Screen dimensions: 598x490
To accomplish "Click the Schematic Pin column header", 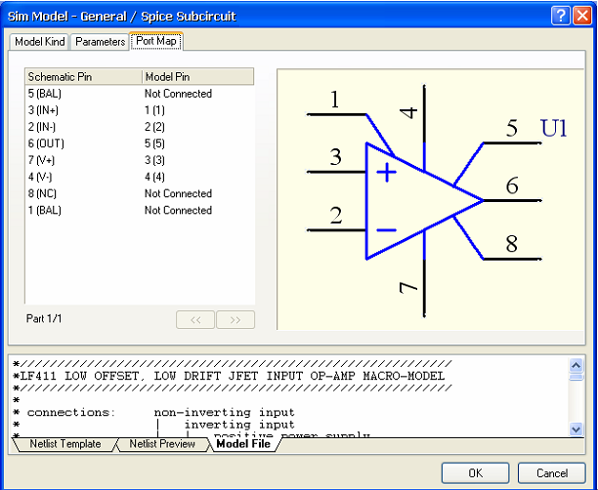I will tap(82, 76).
